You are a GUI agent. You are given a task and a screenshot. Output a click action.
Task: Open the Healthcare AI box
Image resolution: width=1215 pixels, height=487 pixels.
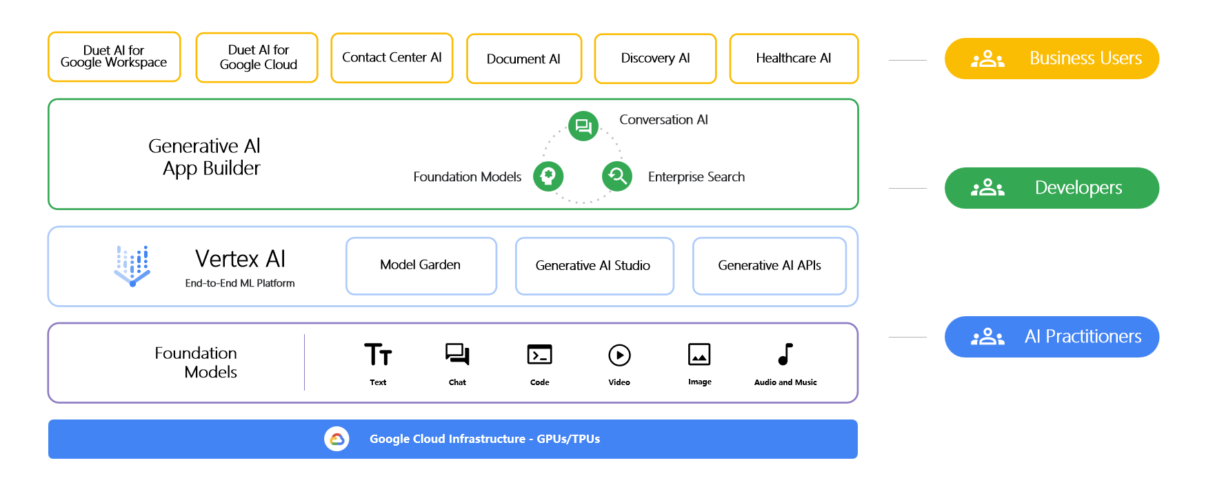click(794, 59)
